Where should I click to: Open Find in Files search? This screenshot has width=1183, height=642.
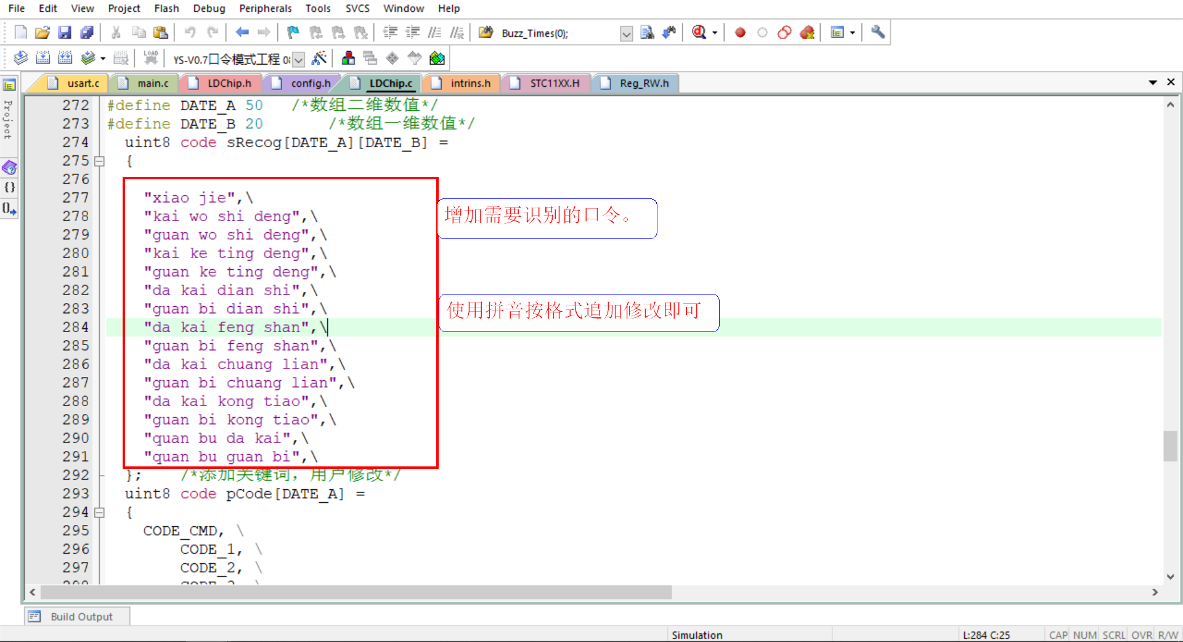click(x=647, y=32)
